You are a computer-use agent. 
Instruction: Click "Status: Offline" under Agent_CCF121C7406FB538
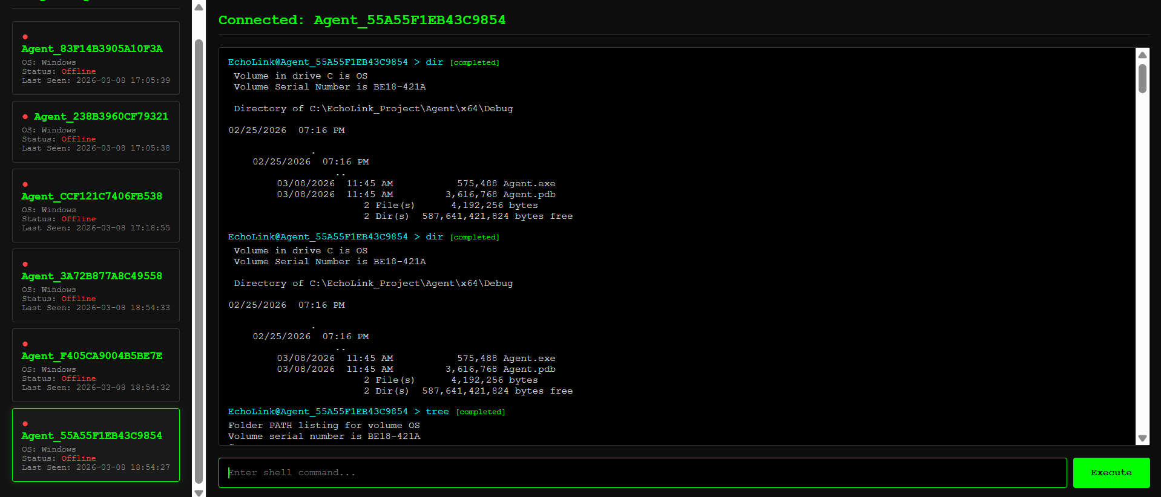(59, 219)
